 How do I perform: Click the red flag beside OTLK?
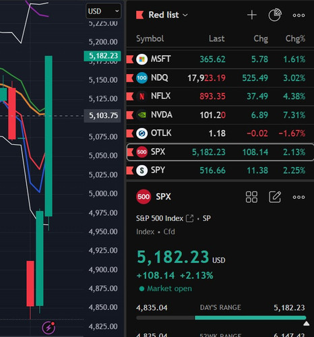(130, 133)
